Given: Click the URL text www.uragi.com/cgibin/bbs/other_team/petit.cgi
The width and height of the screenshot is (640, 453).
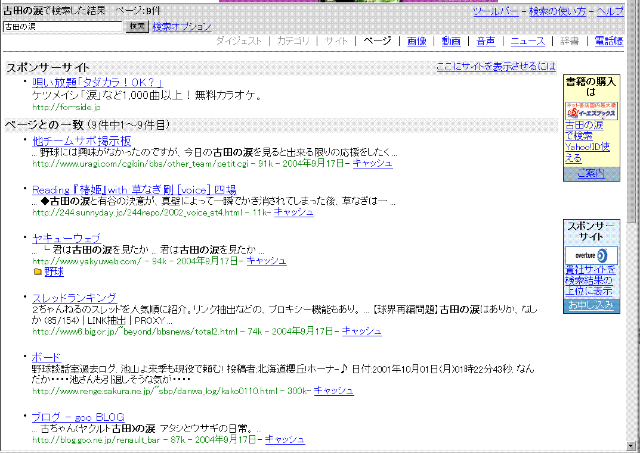Looking at the screenshot, I should pyautogui.click(x=140, y=164).
